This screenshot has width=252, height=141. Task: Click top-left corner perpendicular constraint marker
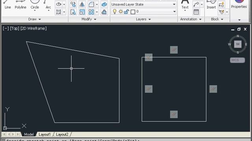tap(149, 58)
